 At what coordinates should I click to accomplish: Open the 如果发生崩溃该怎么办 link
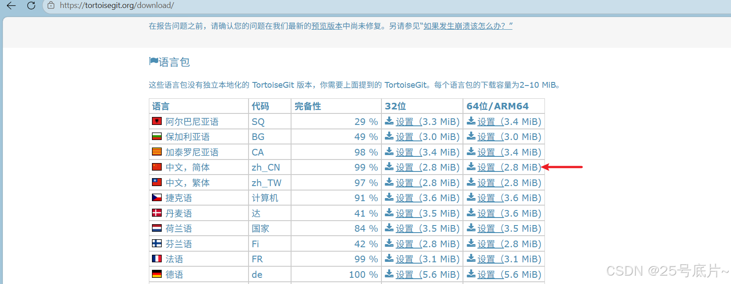click(x=468, y=26)
